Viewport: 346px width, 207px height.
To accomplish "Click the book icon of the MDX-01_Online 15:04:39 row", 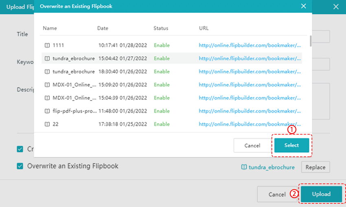I will 47,98.
